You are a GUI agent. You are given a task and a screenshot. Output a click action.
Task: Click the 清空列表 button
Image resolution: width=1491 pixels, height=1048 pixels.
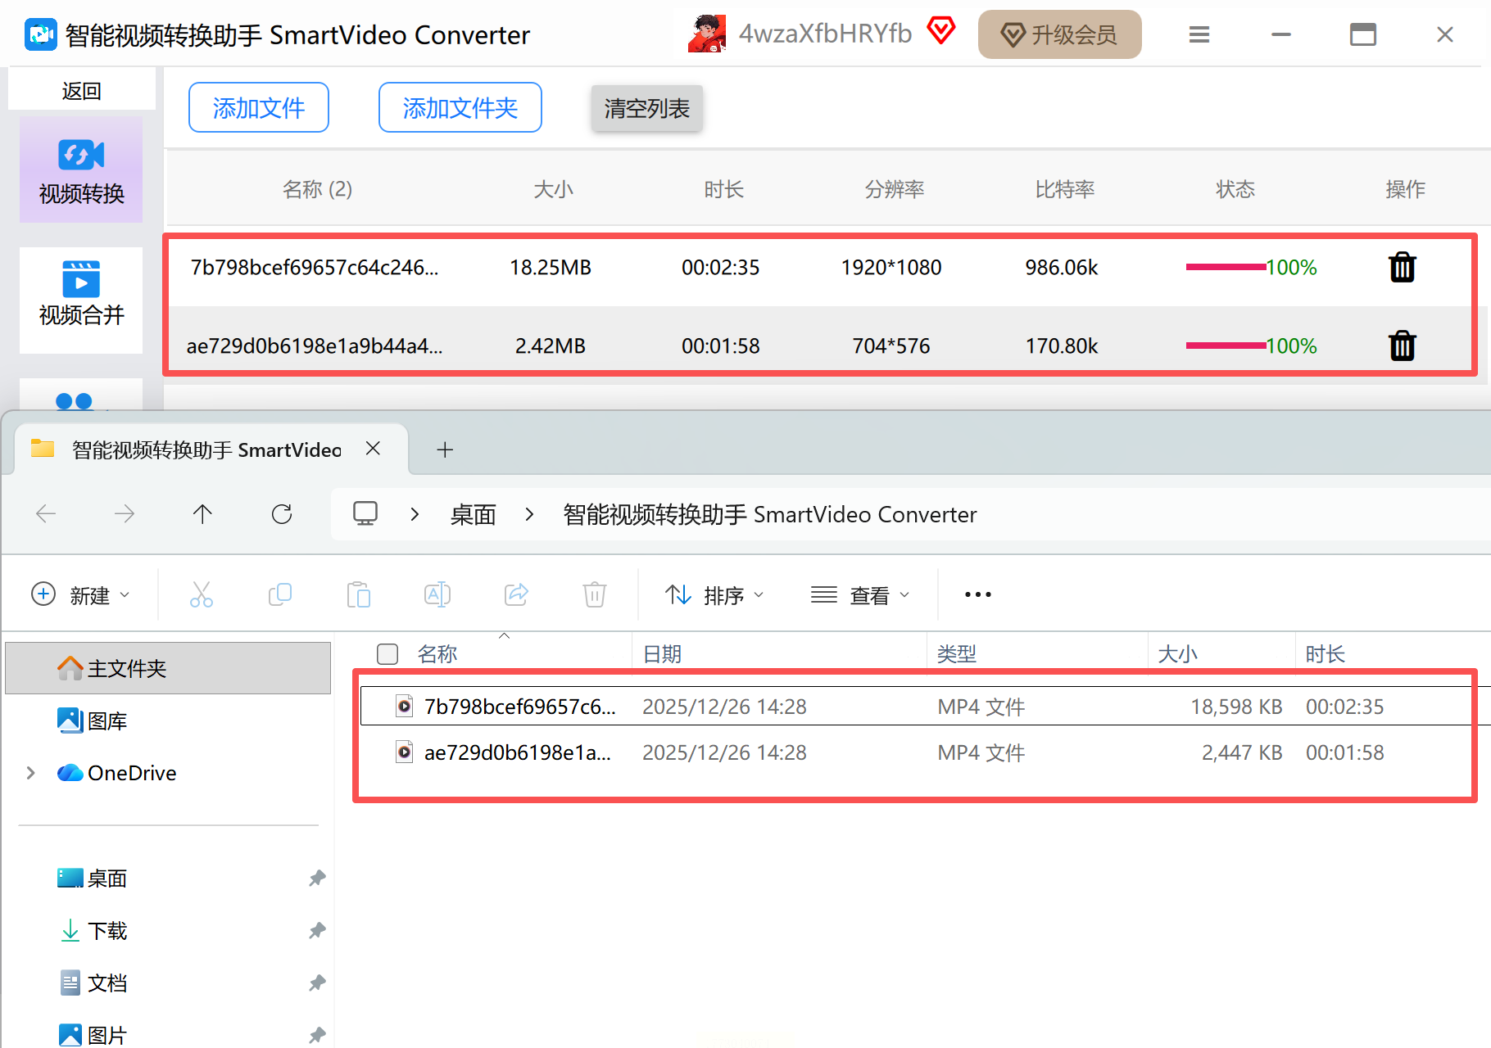tap(647, 108)
